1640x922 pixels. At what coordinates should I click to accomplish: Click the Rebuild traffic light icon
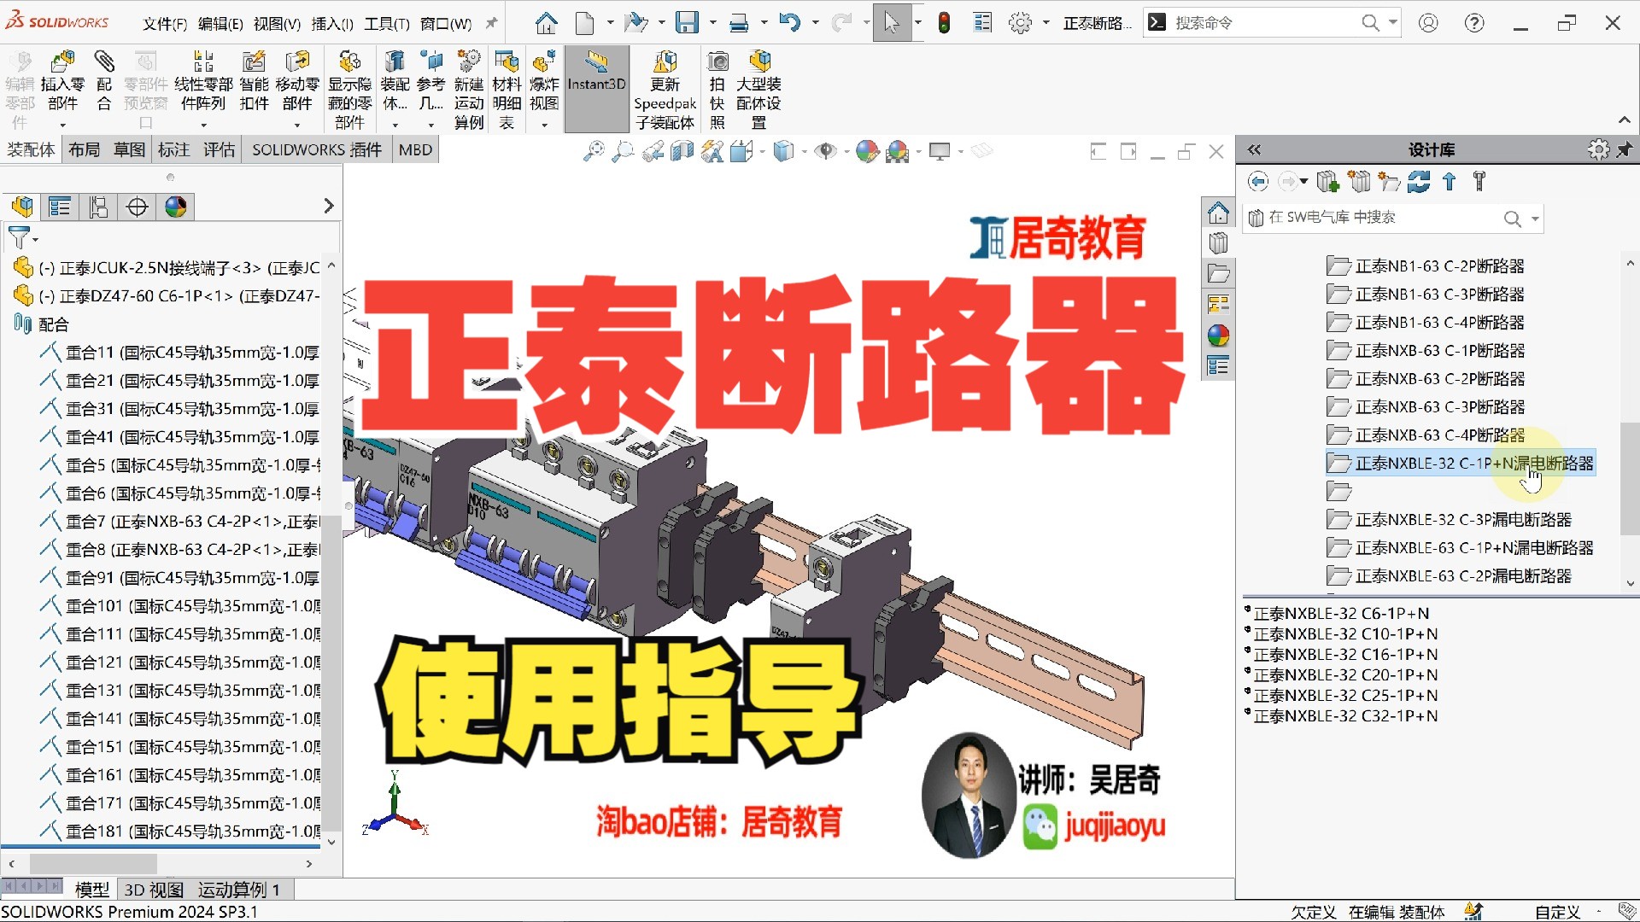(x=944, y=23)
